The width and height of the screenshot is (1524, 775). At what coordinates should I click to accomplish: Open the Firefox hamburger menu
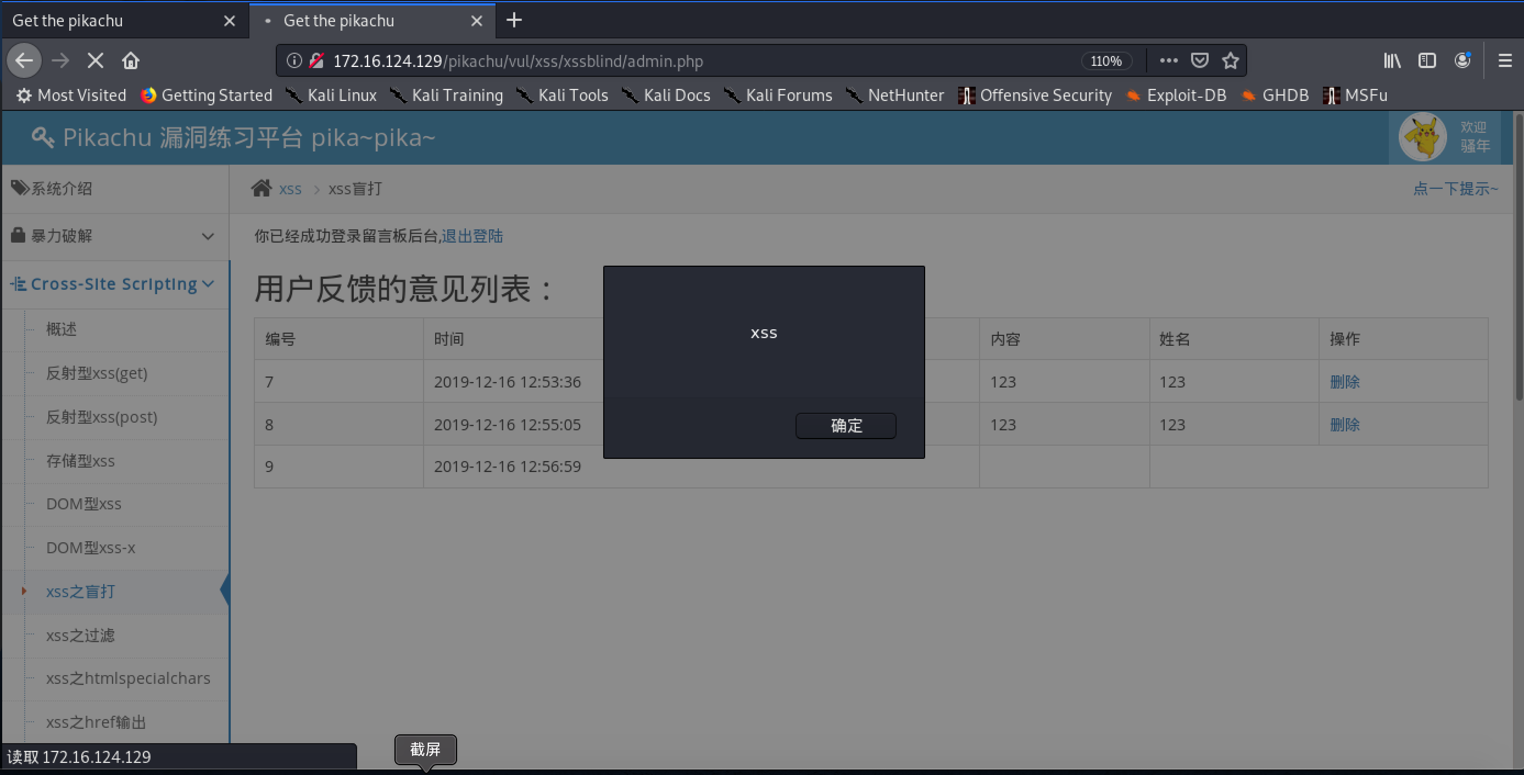tap(1505, 61)
